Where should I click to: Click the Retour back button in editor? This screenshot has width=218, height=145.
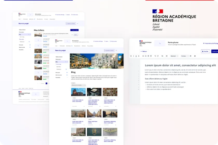[x=144, y=51]
